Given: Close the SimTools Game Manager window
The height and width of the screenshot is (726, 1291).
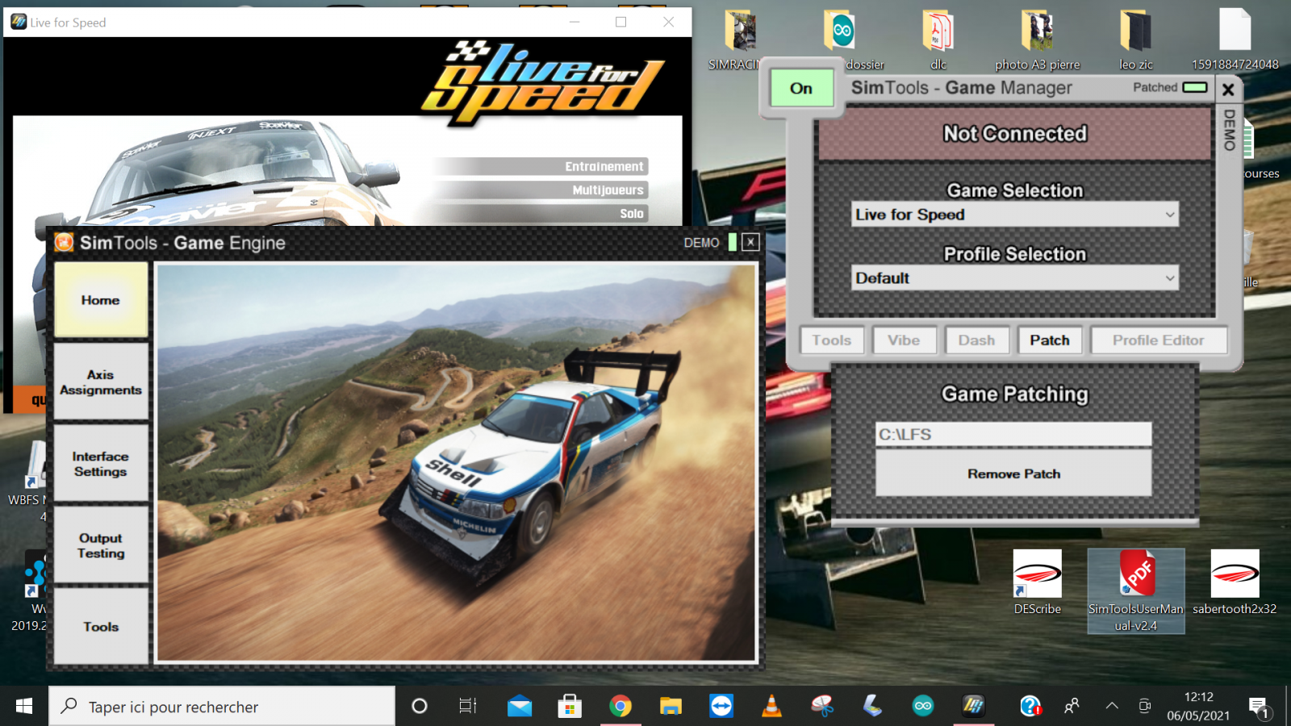Looking at the screenshot, I should [1228, 89].
